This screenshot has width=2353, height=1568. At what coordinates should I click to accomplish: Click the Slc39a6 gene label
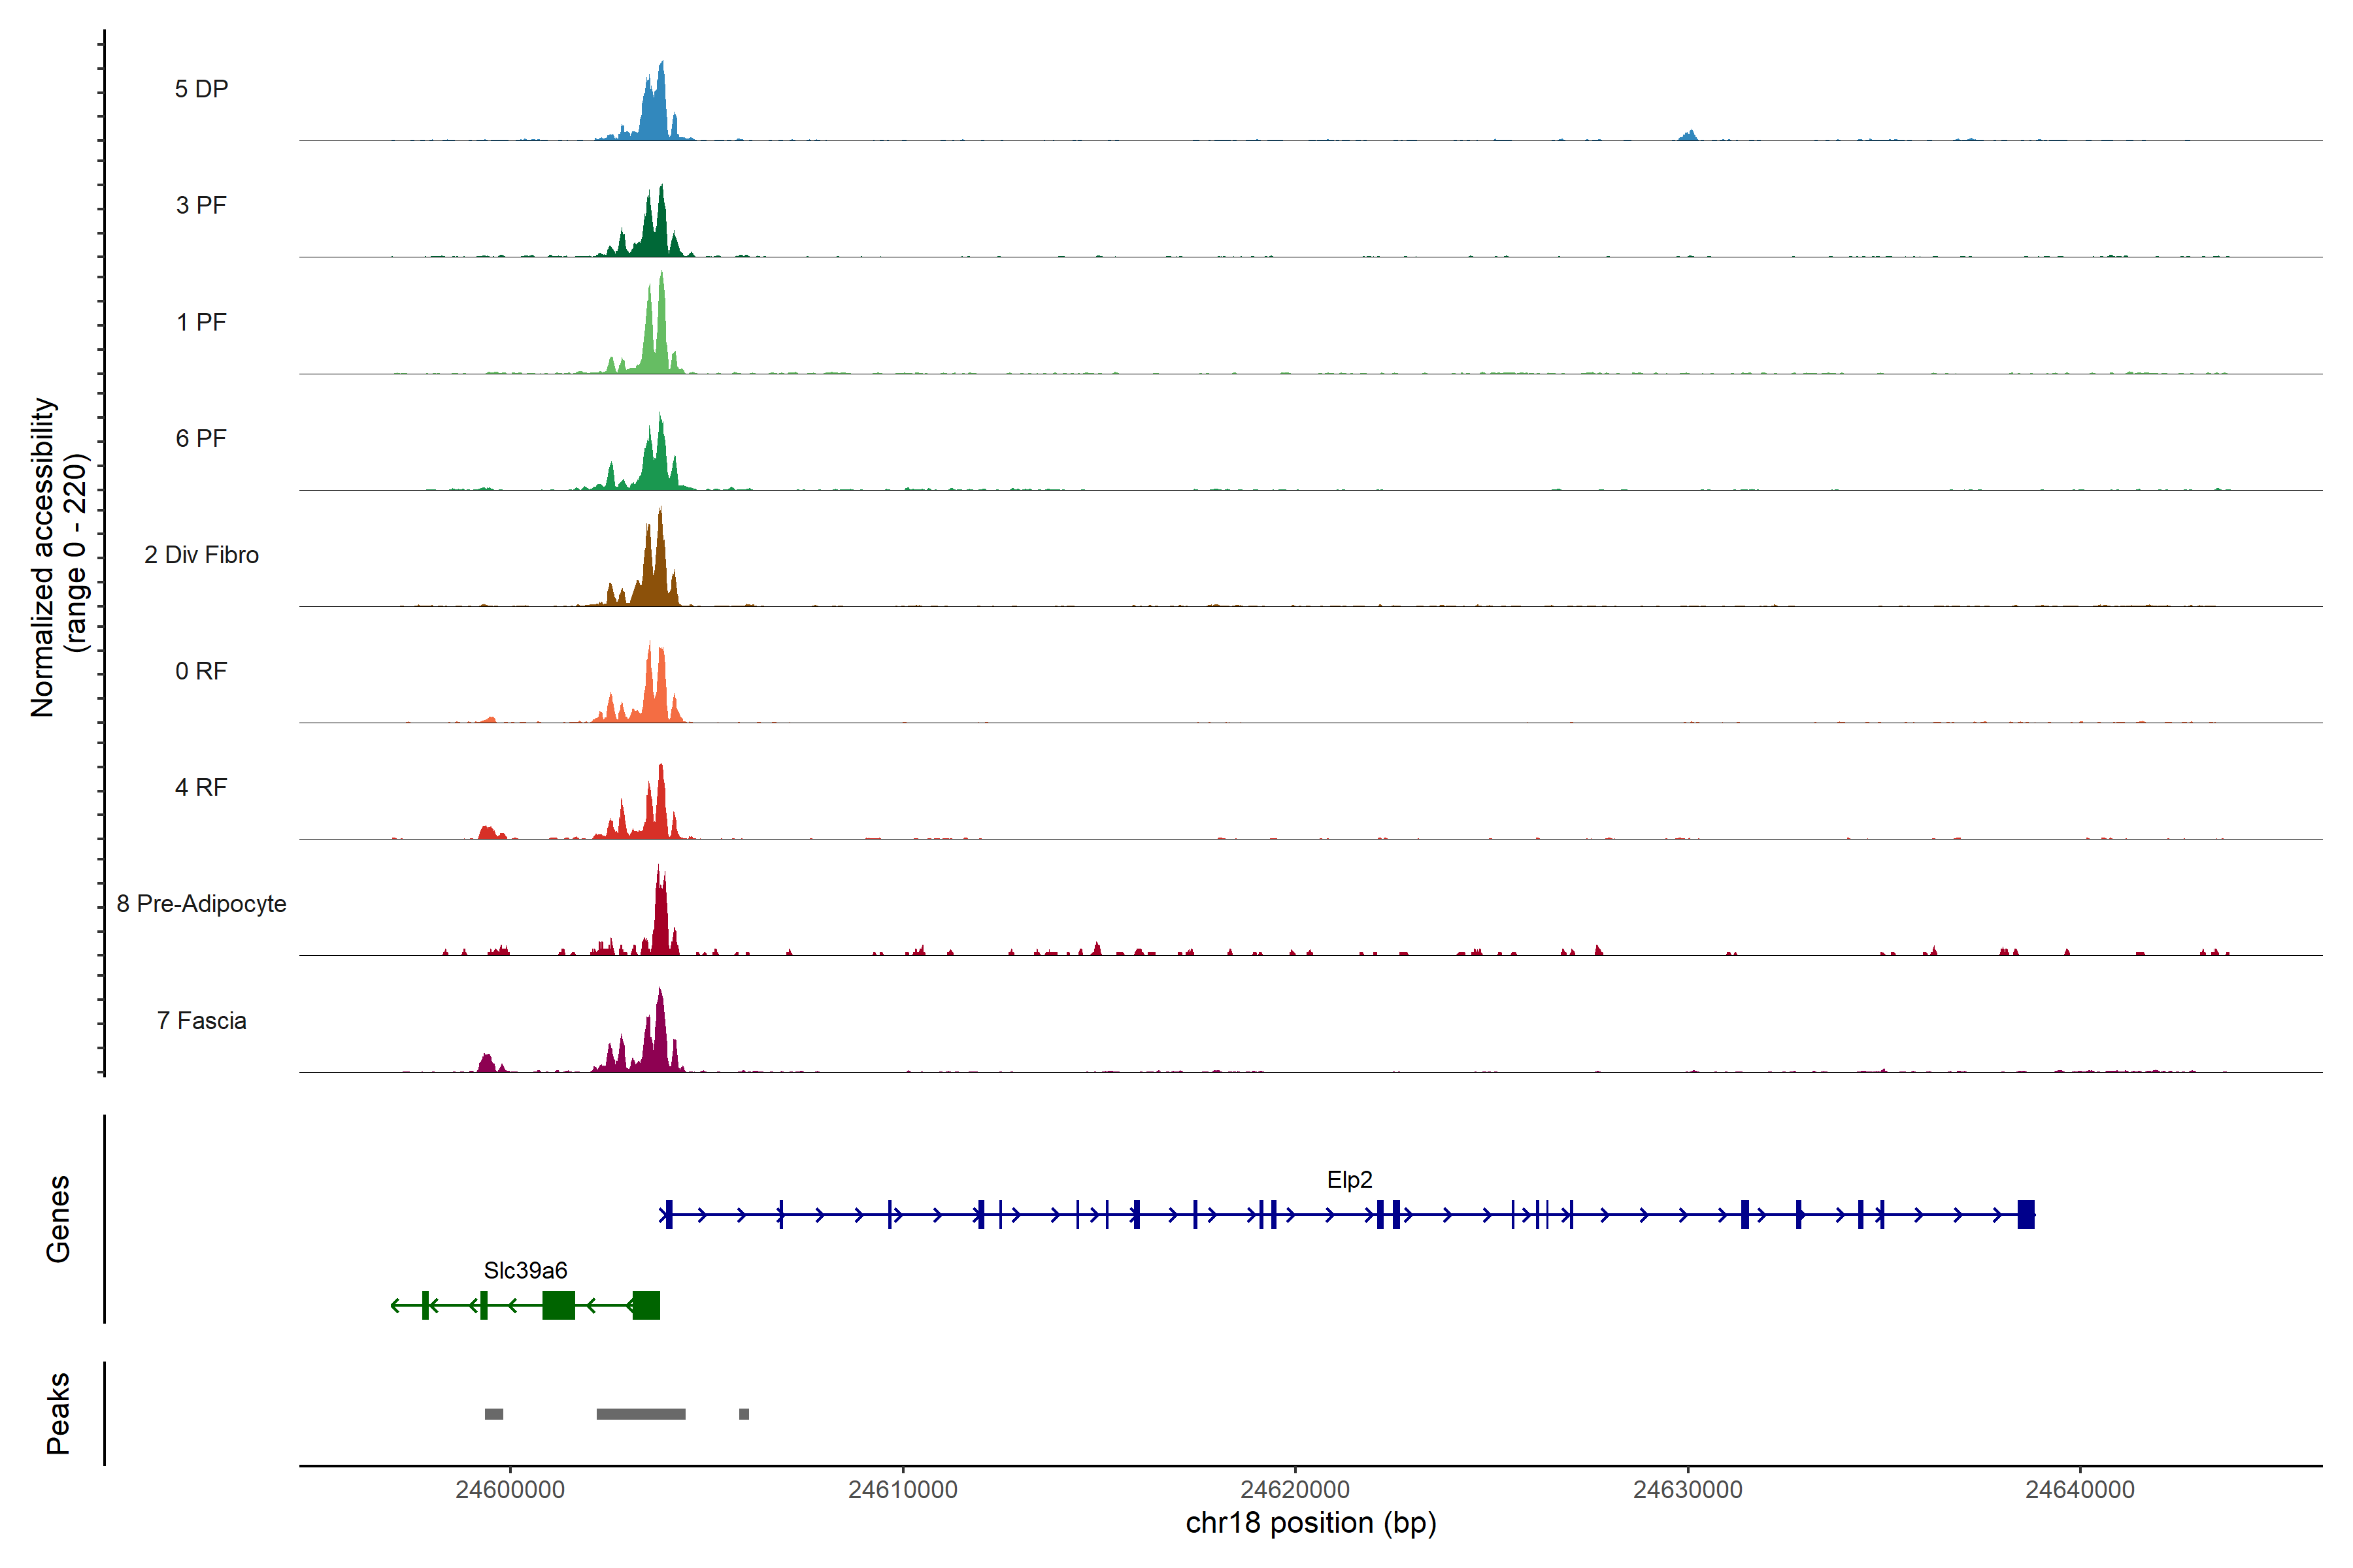(x=526, y=1270)
